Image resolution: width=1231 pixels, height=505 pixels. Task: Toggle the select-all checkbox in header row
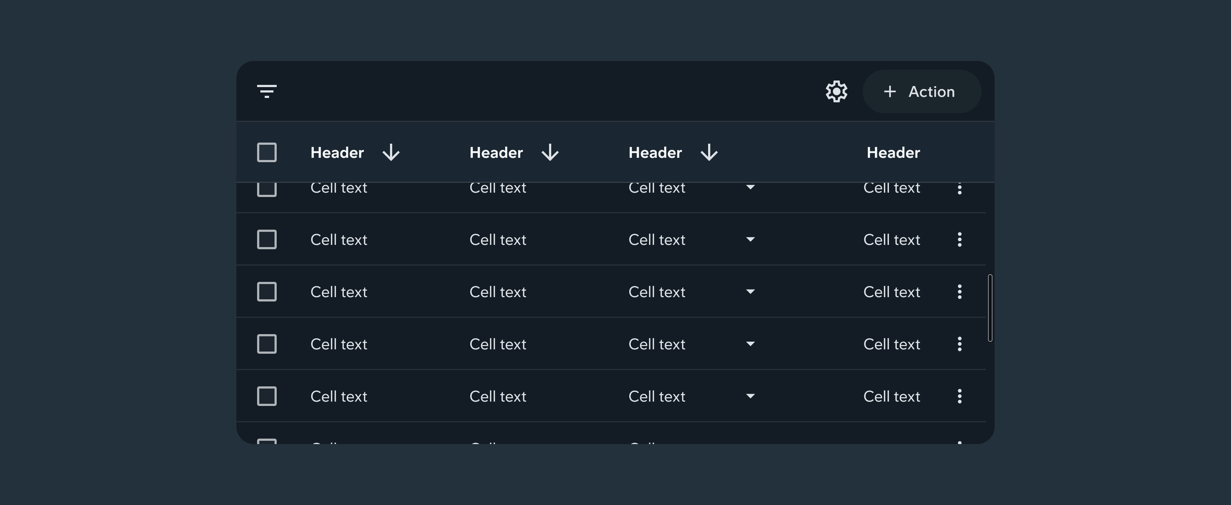click(x=267, y=153)
